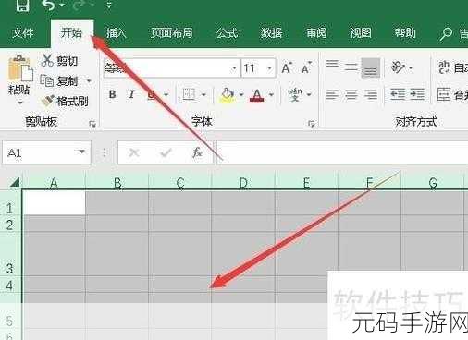Toggle Italic formatting
Viewport: 468px width, 340px height.
click(x=132, y=94)
